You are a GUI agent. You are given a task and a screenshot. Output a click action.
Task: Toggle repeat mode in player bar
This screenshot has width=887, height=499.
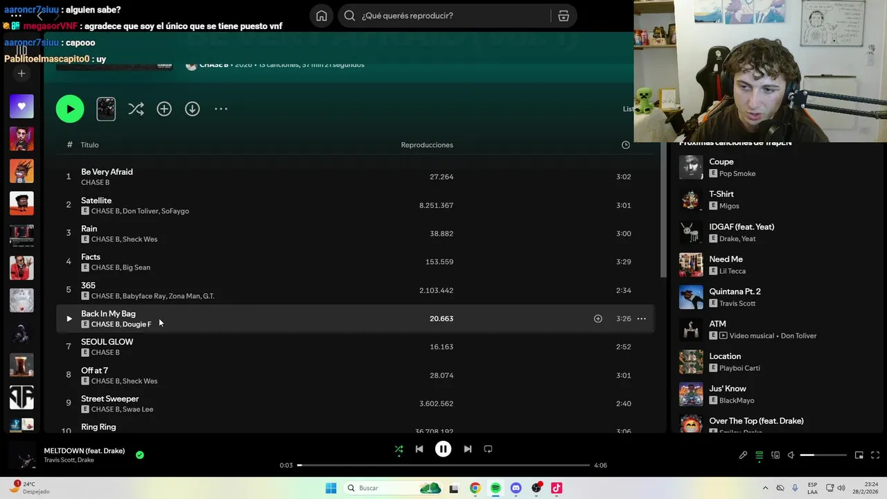pyautogui.click(x=488, y=449)
